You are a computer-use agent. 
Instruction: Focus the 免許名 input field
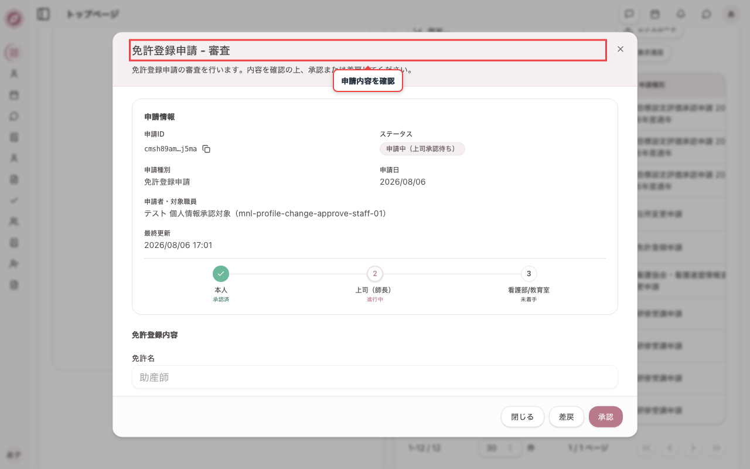[375, 378]
